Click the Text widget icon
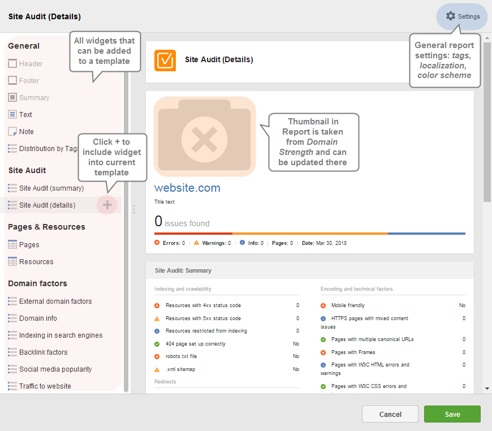Viewport: 492px width, 431px height. (x=12, y=114)
